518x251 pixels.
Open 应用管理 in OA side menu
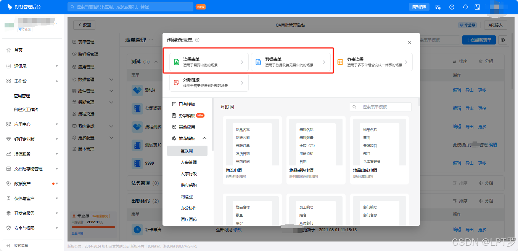pyautogui.click(x=86, y=67)
